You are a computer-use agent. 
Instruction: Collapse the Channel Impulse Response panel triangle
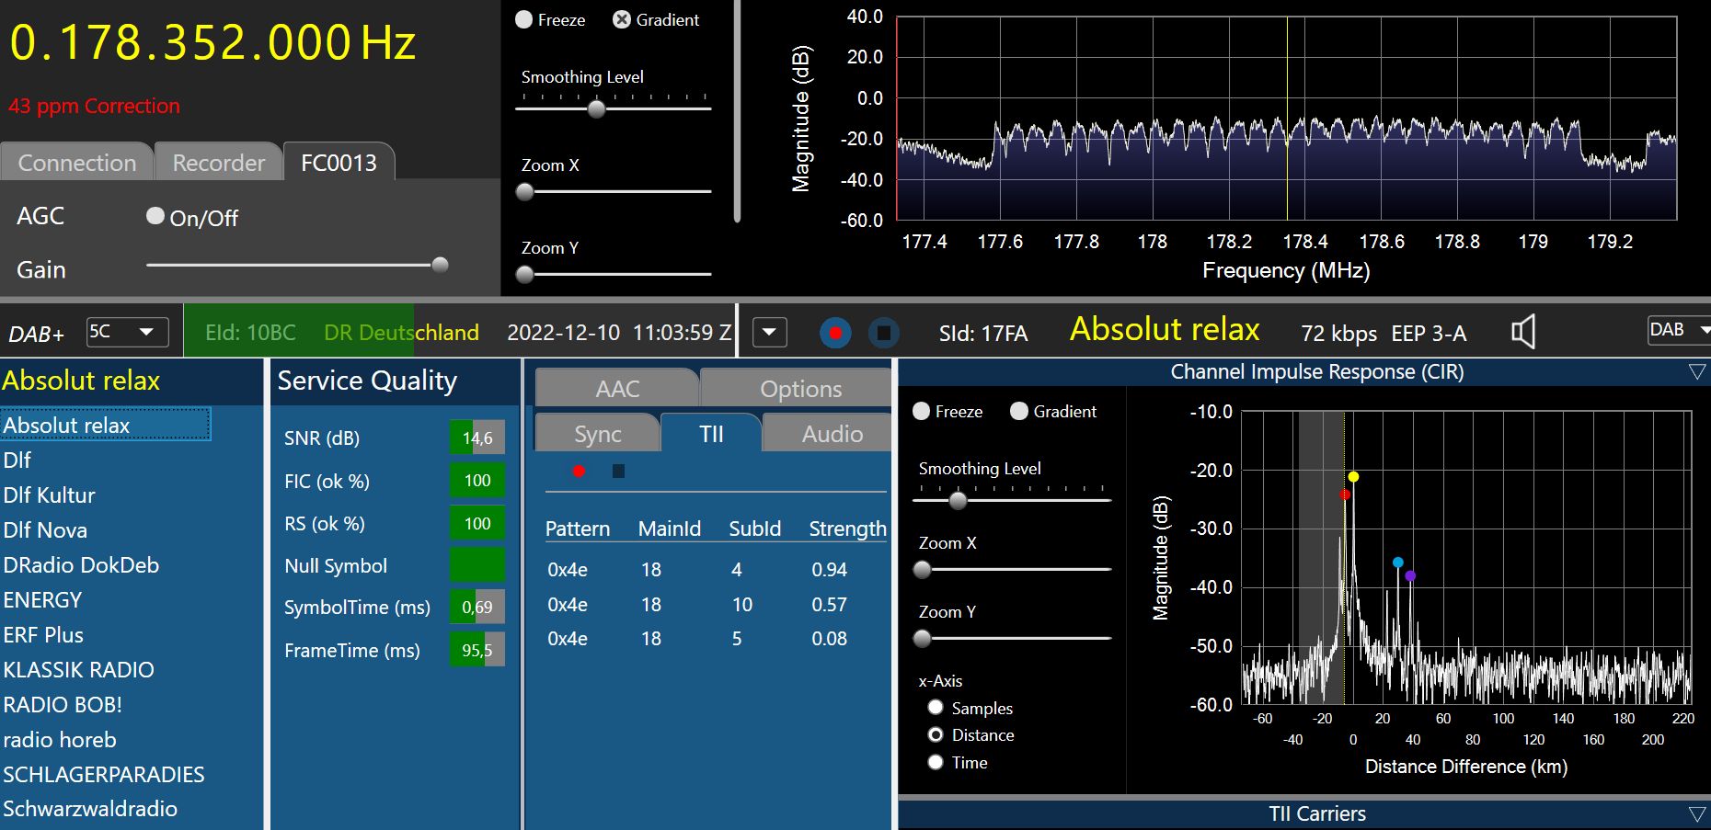click(x=1697, y=372)
